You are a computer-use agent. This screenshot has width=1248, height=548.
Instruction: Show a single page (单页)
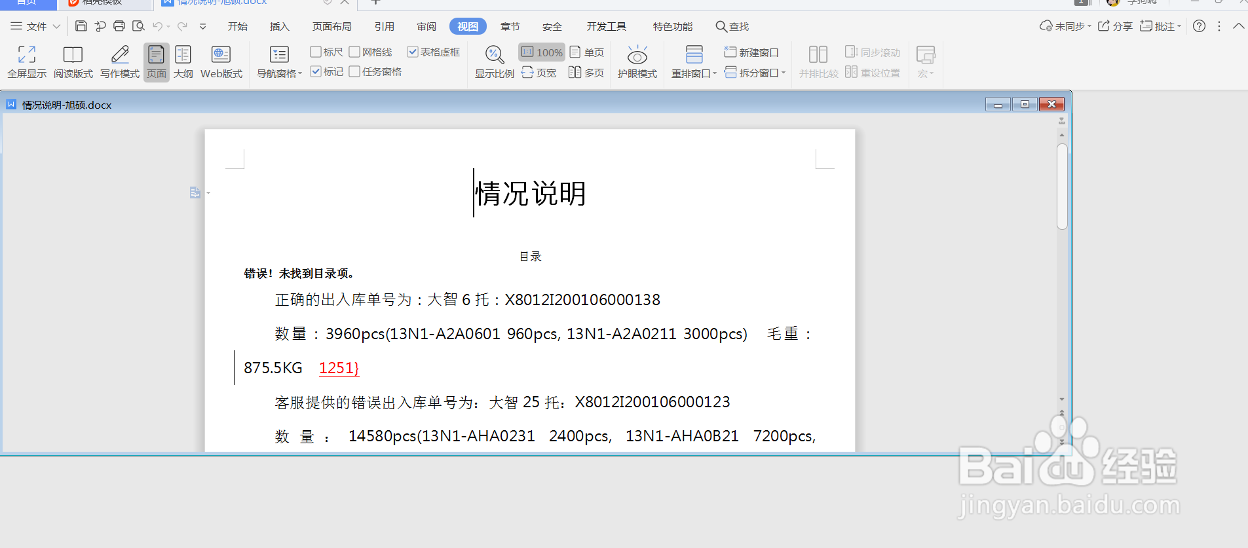[x=587, y=52]
